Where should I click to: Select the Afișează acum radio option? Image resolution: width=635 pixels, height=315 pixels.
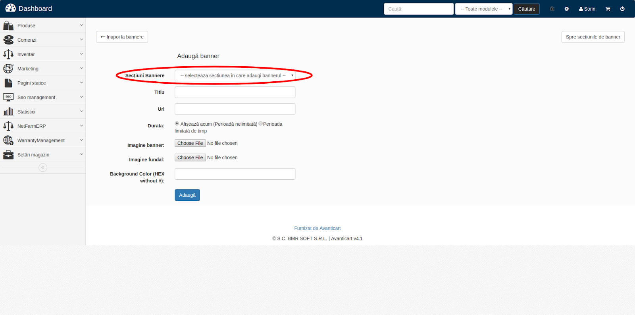pos(177,123)
